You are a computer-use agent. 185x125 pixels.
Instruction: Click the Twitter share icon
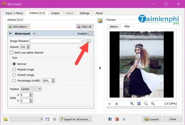(x=124, y=119)
